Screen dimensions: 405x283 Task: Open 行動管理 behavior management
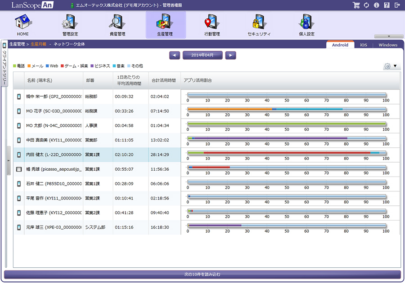point(212,25)
